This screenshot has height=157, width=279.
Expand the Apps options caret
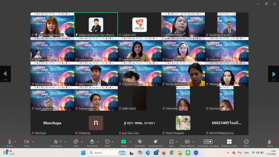177,142
